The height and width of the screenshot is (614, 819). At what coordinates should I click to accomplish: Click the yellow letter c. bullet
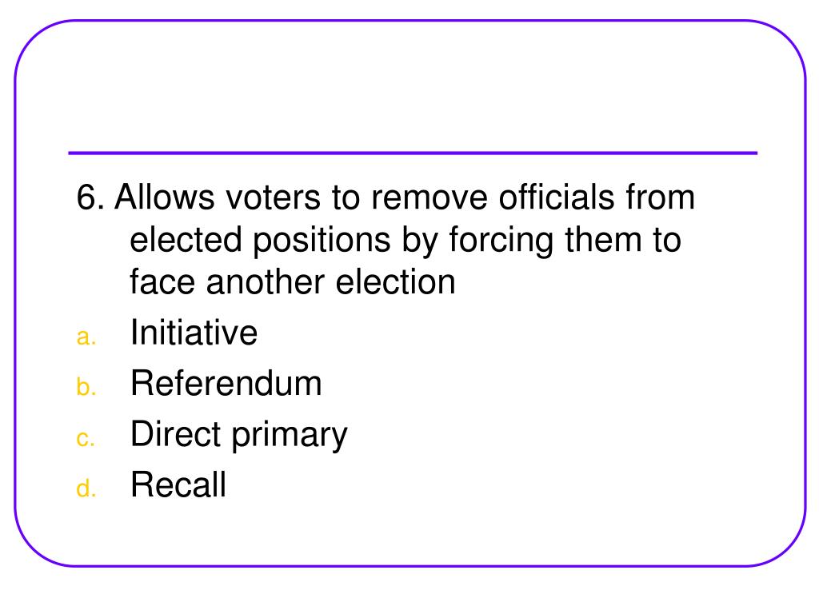click(x=86, y=439)
